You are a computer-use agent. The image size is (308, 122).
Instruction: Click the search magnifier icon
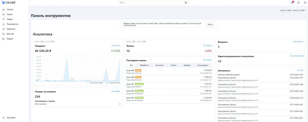coord(186,3)
